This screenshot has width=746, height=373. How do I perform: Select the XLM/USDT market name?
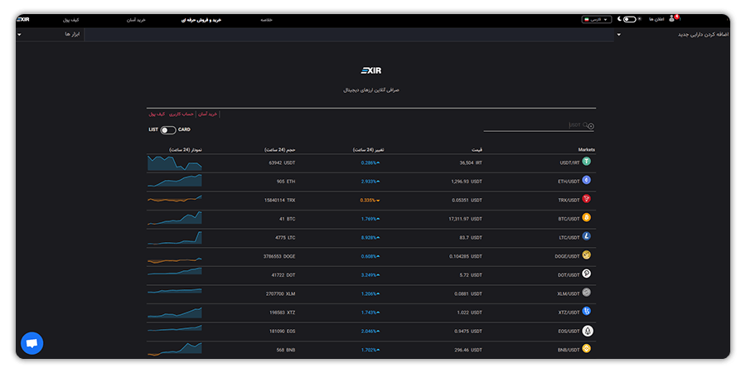coord(569,294)
